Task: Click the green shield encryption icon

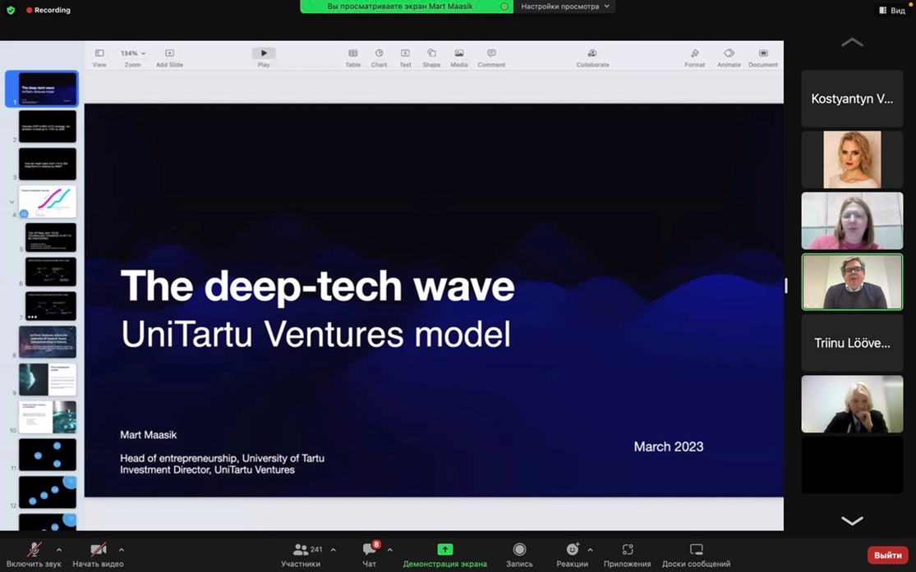Action: tap(11, 10)
